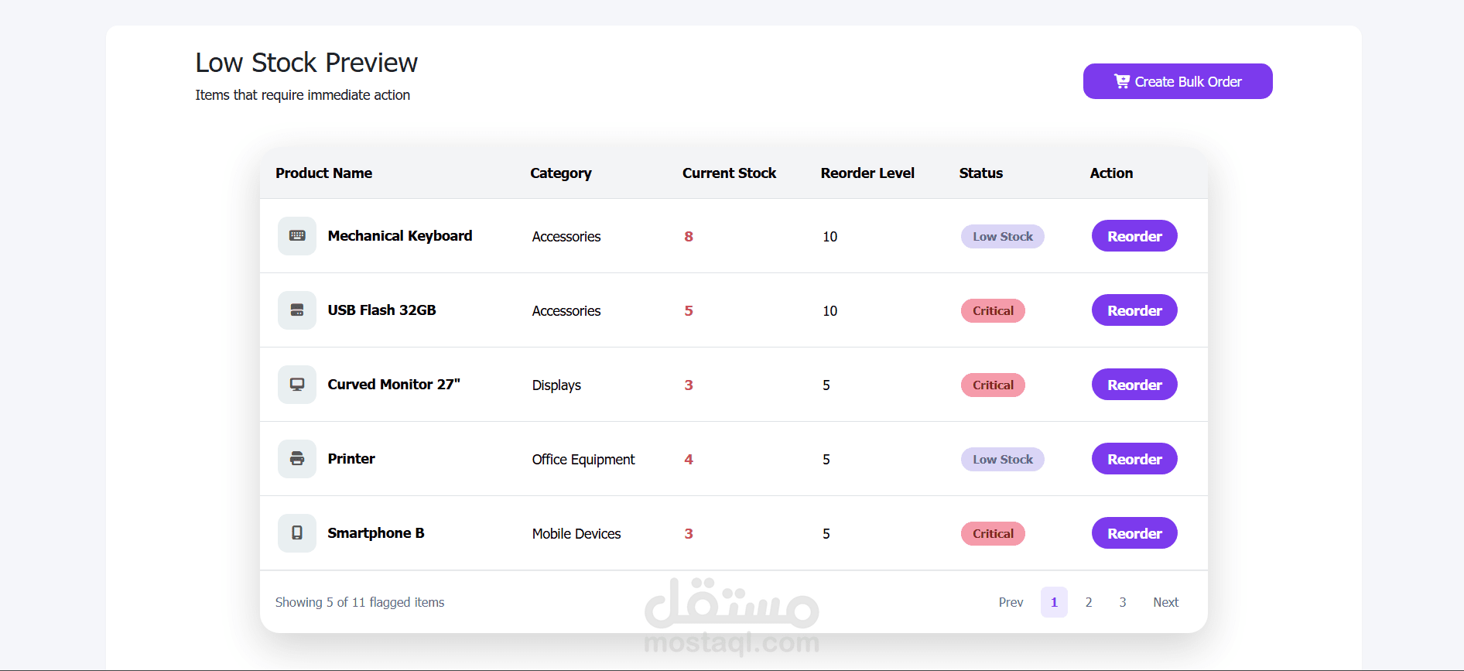Click the Action column header
1464x671 pixels.
(1111, 173)
